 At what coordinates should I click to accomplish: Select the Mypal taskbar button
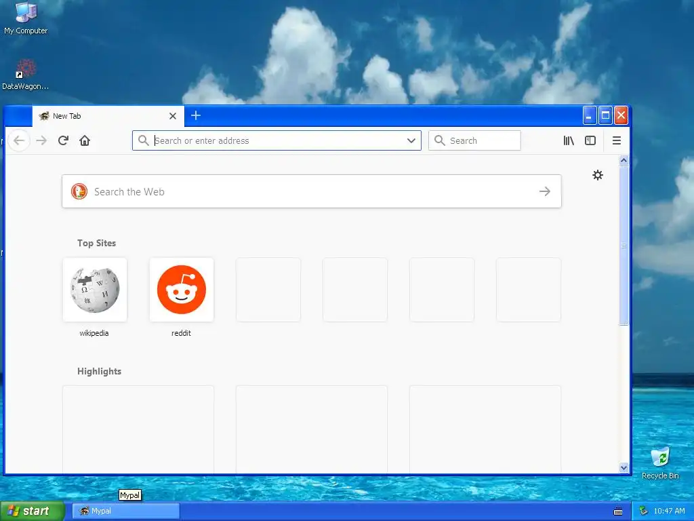126,512
